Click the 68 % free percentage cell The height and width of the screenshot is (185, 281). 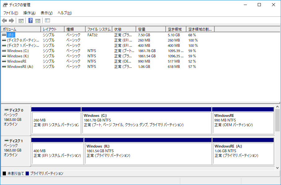192,35
